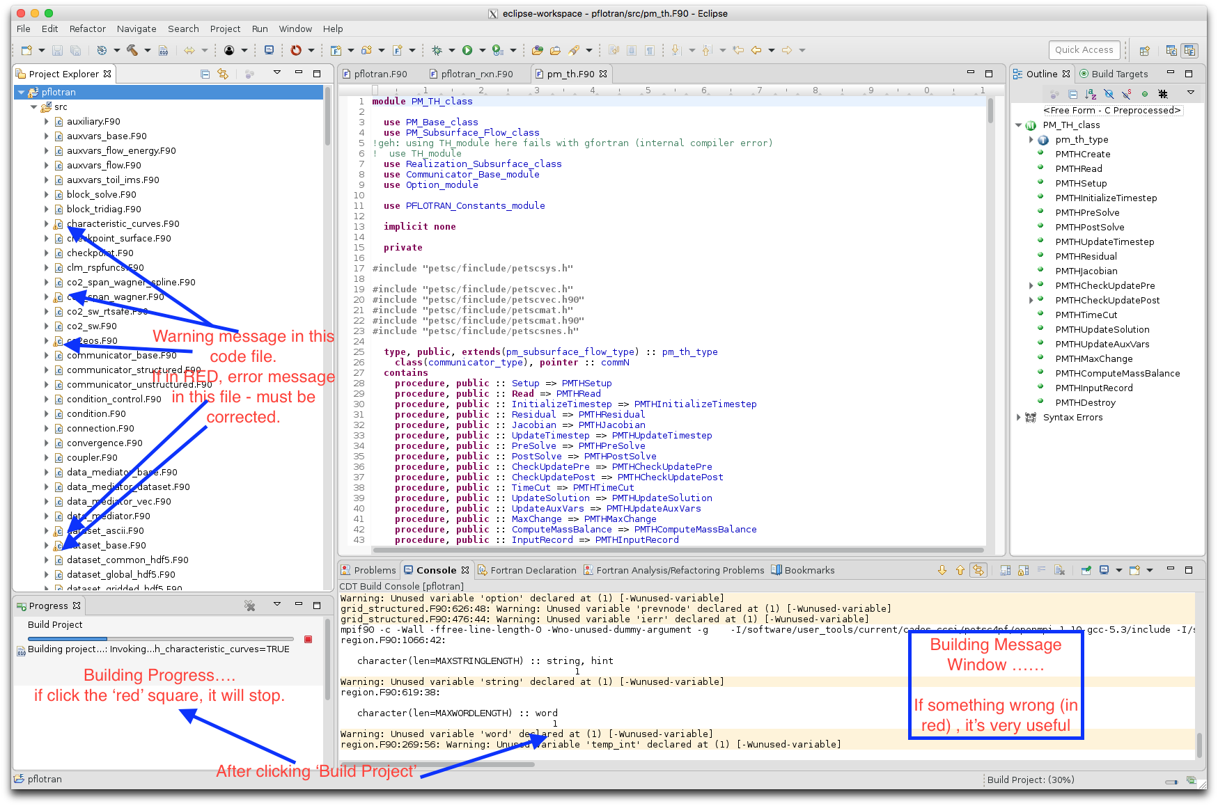Click the New file icon in toolbar
Image resolution: width=1218 pixels, height=806 pixels.
point(27,50)
